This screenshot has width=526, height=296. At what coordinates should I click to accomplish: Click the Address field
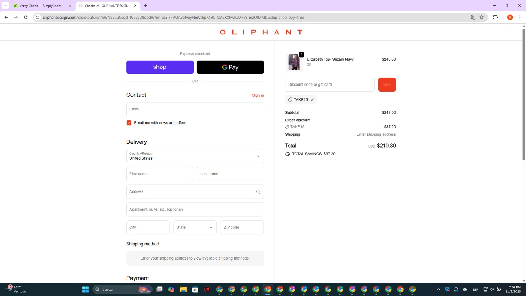click(x=195, y=192)
